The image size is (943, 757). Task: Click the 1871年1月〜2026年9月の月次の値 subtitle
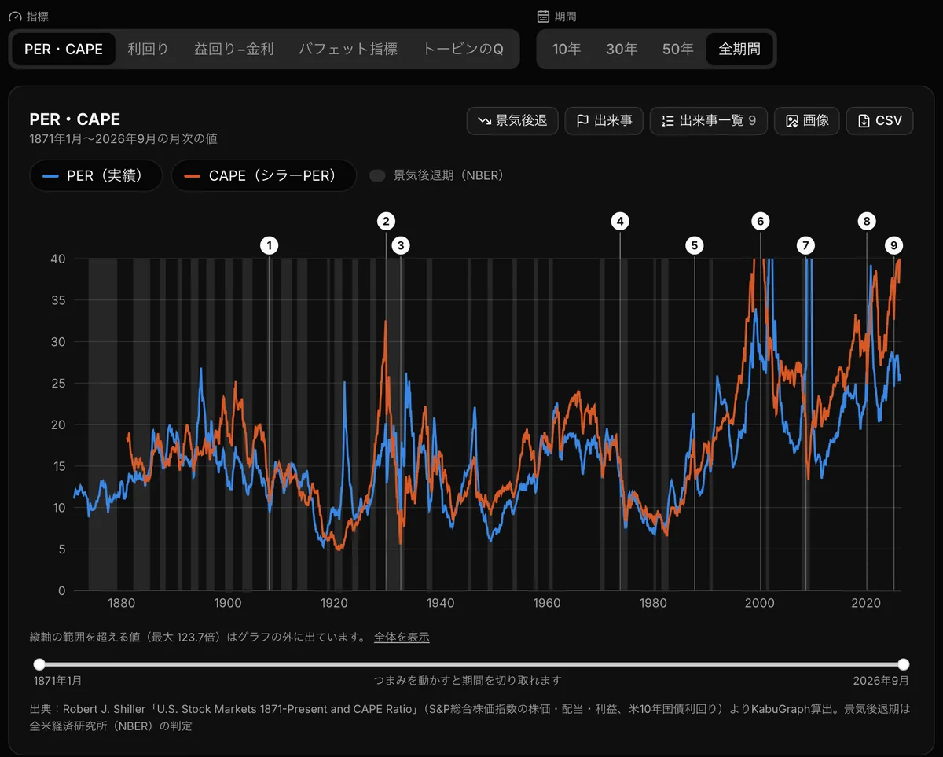[x=123, y=139]
